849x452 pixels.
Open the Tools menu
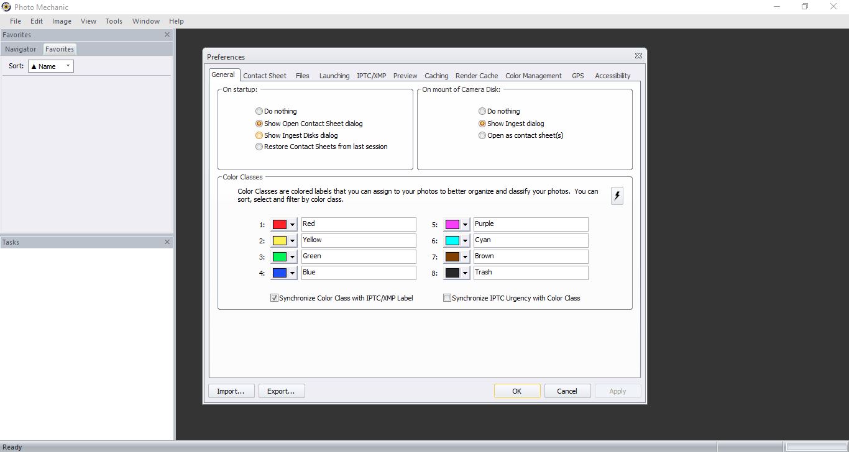pyautogui.click(x=114, y=21)
